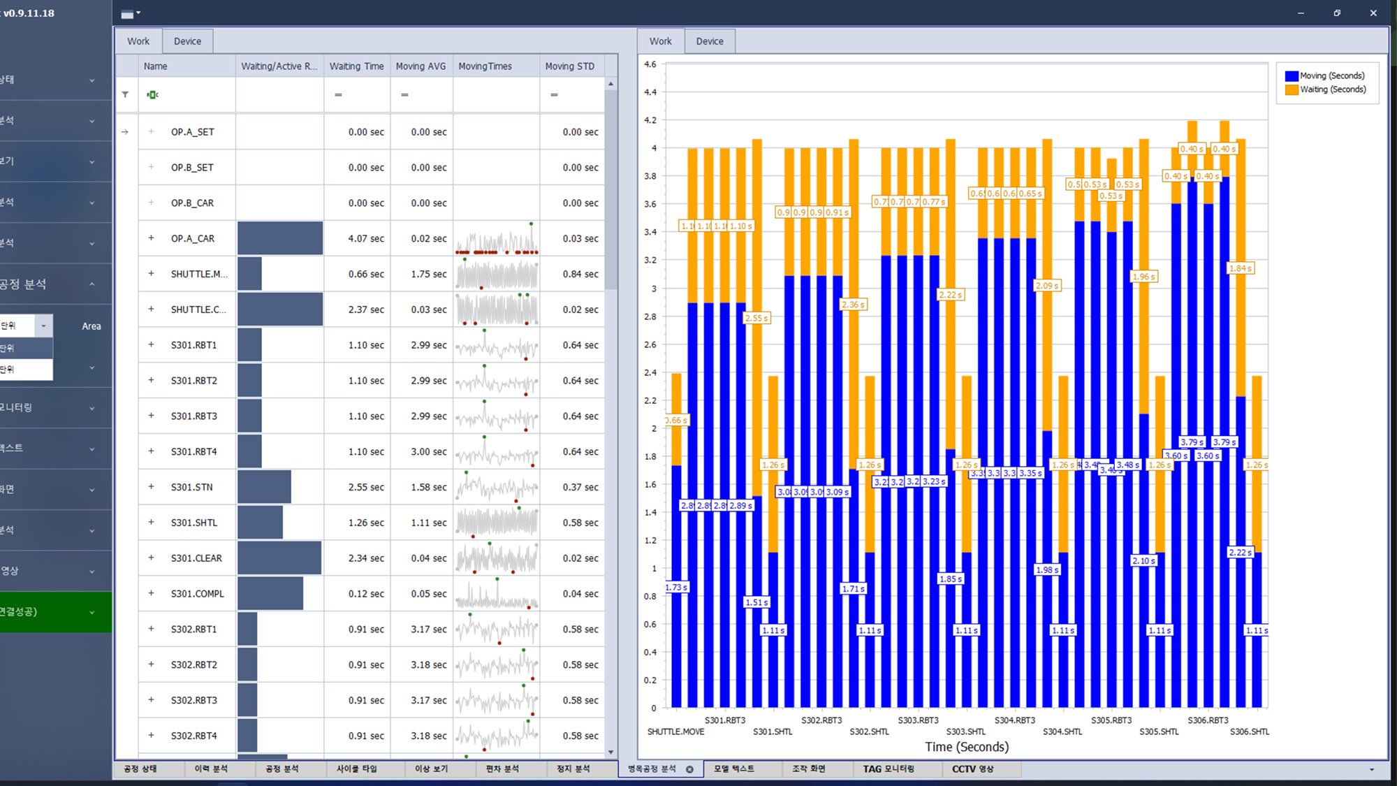Switch to the Device tab in left panel
Image resolution: width=1397 pixels, height=786 pixels.
187,41
